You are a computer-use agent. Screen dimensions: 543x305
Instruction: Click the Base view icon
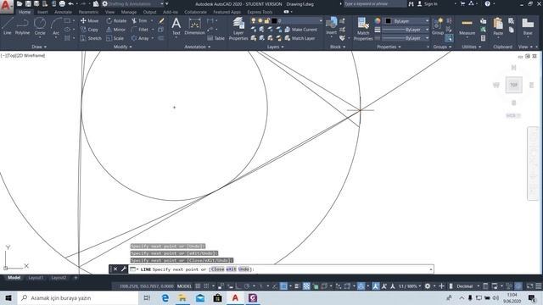pyautogui.click(x=528, y=26)
